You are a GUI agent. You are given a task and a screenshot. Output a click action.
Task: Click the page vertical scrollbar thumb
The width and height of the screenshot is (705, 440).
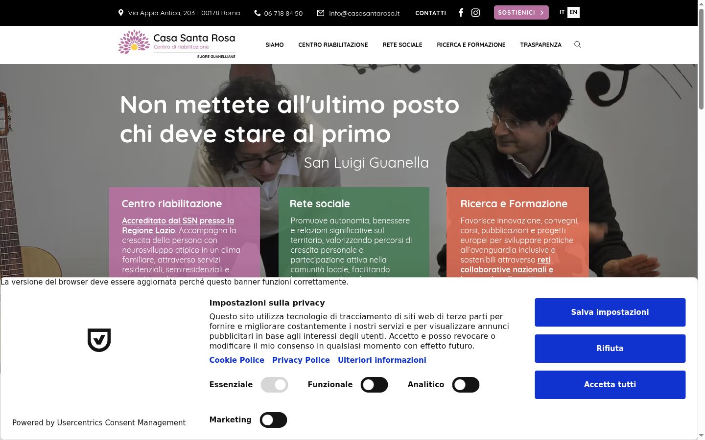701,59
